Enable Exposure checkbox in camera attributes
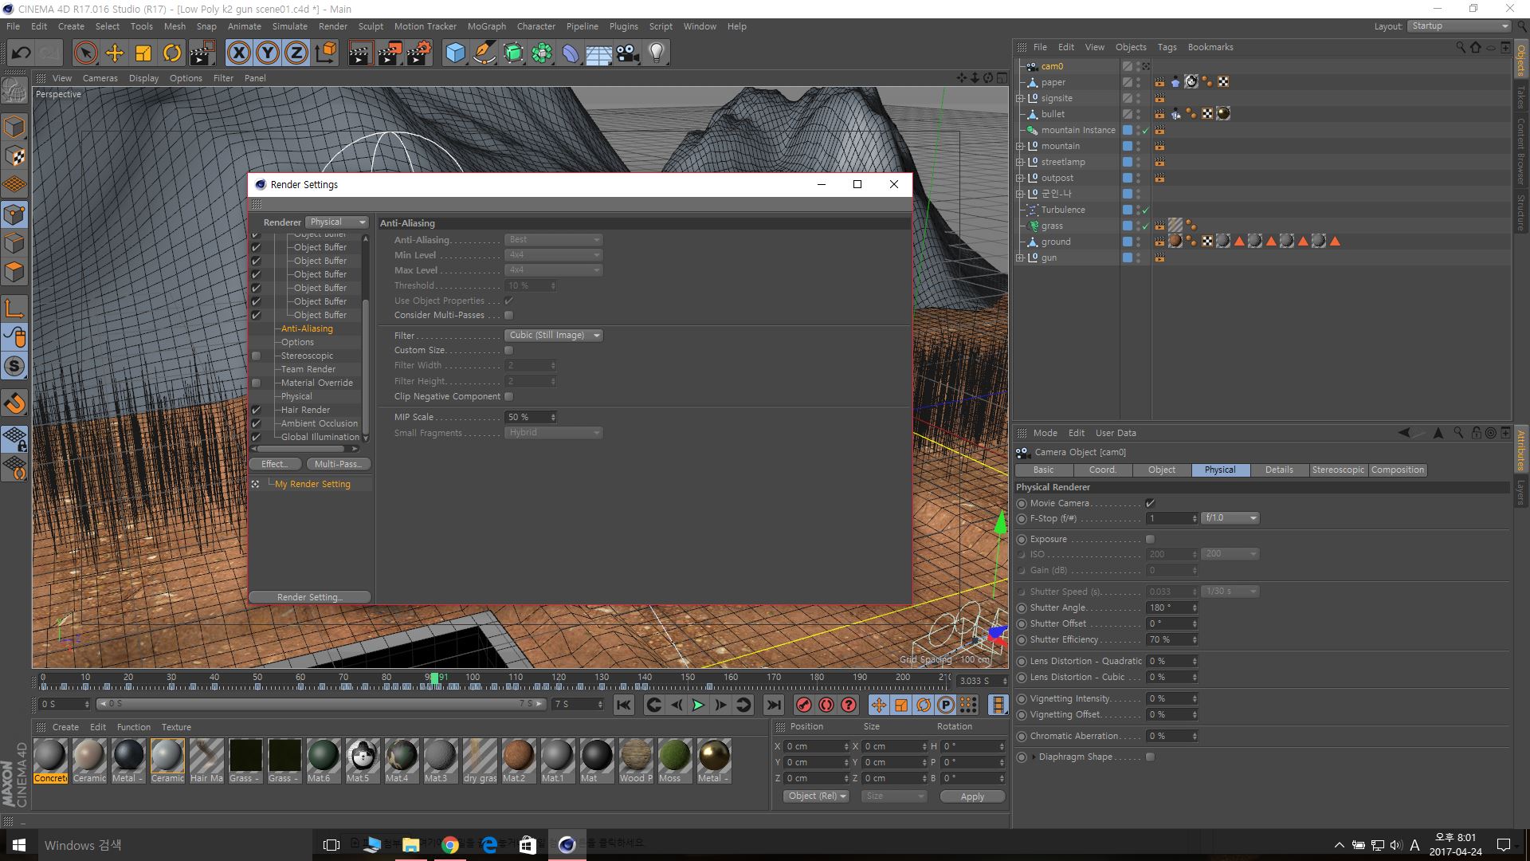This screenshot has width=1530, height=861. pos(1150,539)
